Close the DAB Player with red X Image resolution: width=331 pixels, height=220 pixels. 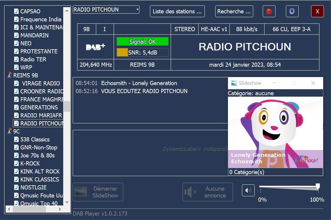pos(317,11)
